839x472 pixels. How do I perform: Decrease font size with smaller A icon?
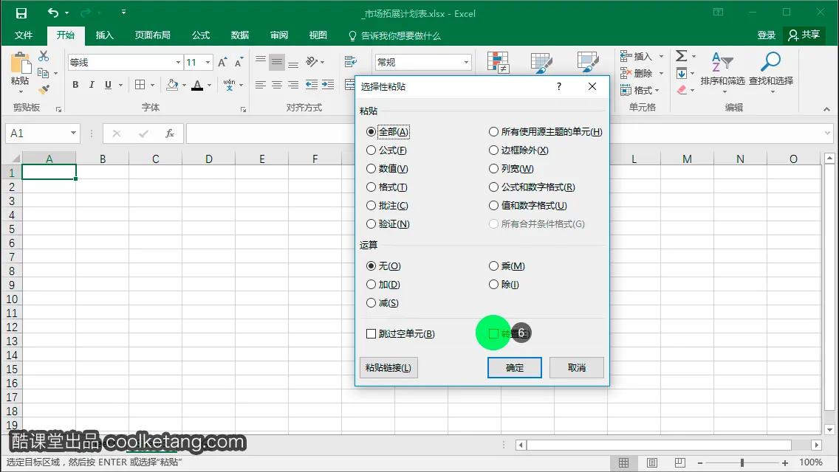239,63
